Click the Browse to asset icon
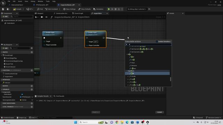The width and height of the screenshot is (223, 125). click(8, 9)
